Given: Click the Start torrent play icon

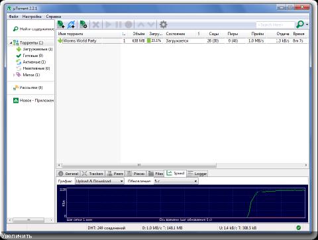Looking at the screenshot, I should click(x=108, y=25).
